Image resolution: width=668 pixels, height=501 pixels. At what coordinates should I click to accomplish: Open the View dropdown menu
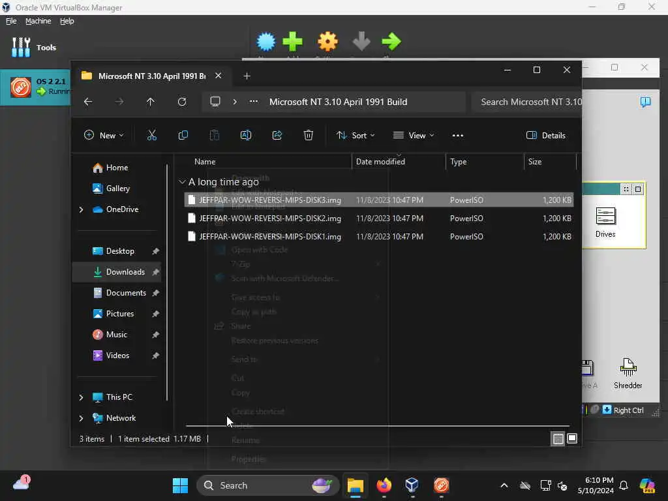(x=413, y=136)
